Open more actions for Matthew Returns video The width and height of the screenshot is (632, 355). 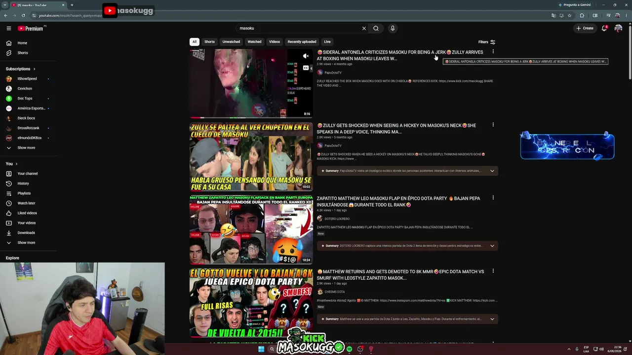click(x=493, y=271)
